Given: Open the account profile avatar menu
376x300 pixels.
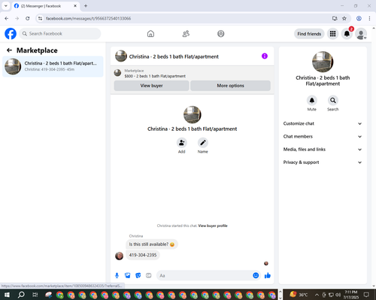Looking at the screenshot, I should coord(361,34).
